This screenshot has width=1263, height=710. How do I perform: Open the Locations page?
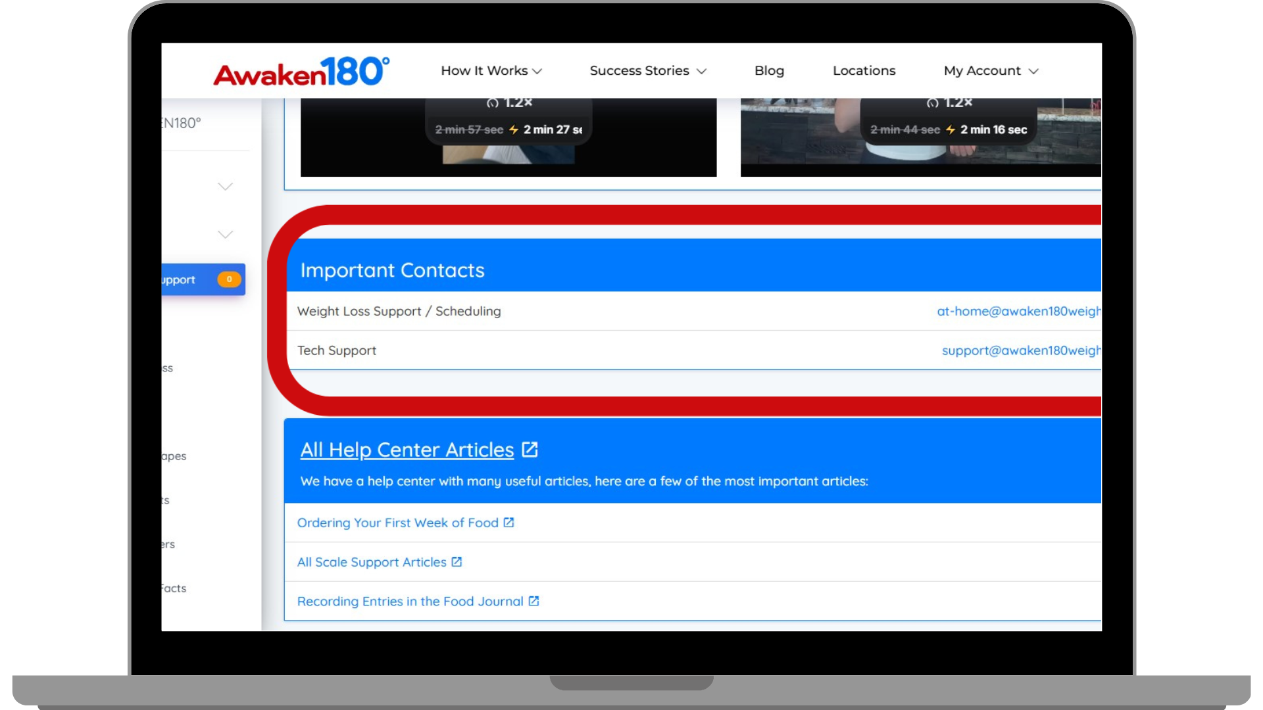coord(864,70)
